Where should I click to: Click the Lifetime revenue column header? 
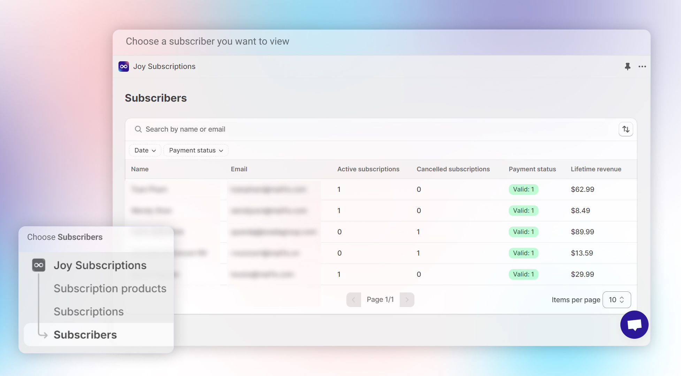pos(596,169)
